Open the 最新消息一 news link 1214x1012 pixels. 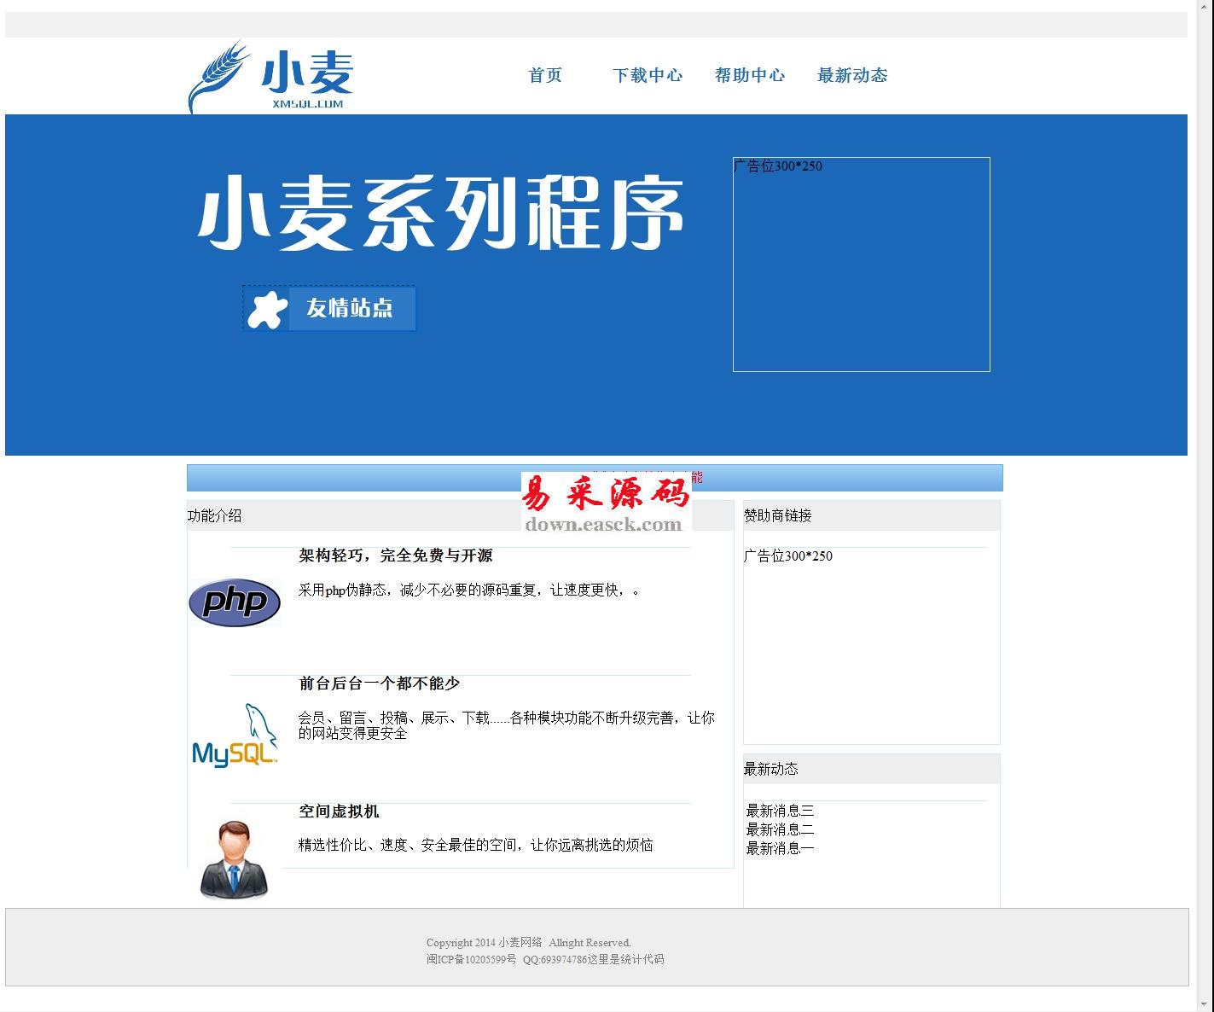(780, 848)
